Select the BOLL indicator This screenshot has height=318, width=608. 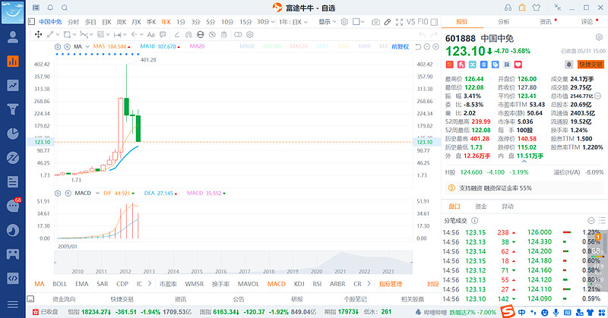coord(60,284)
